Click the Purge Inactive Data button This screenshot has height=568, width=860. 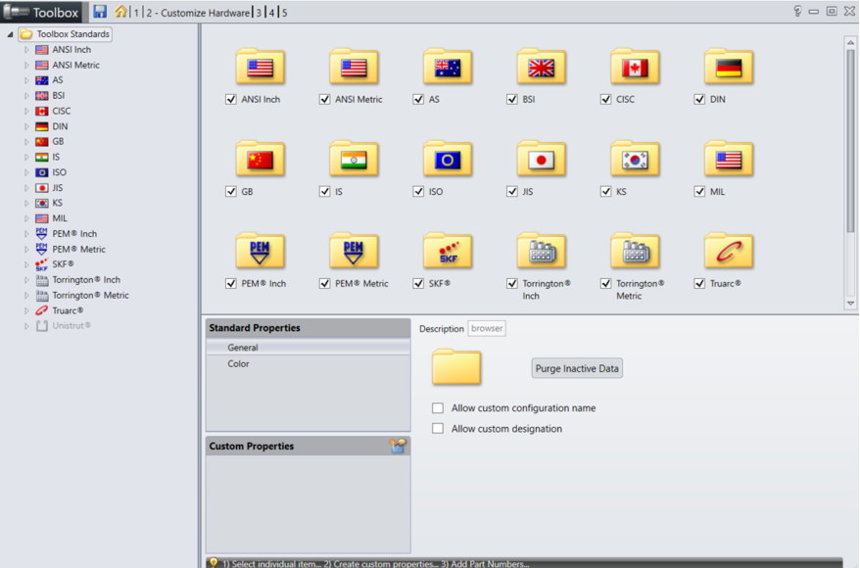[x=577, y=369]
